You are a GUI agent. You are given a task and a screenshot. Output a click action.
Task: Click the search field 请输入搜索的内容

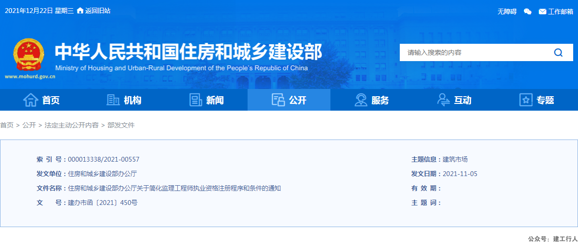tap(474, 52)
